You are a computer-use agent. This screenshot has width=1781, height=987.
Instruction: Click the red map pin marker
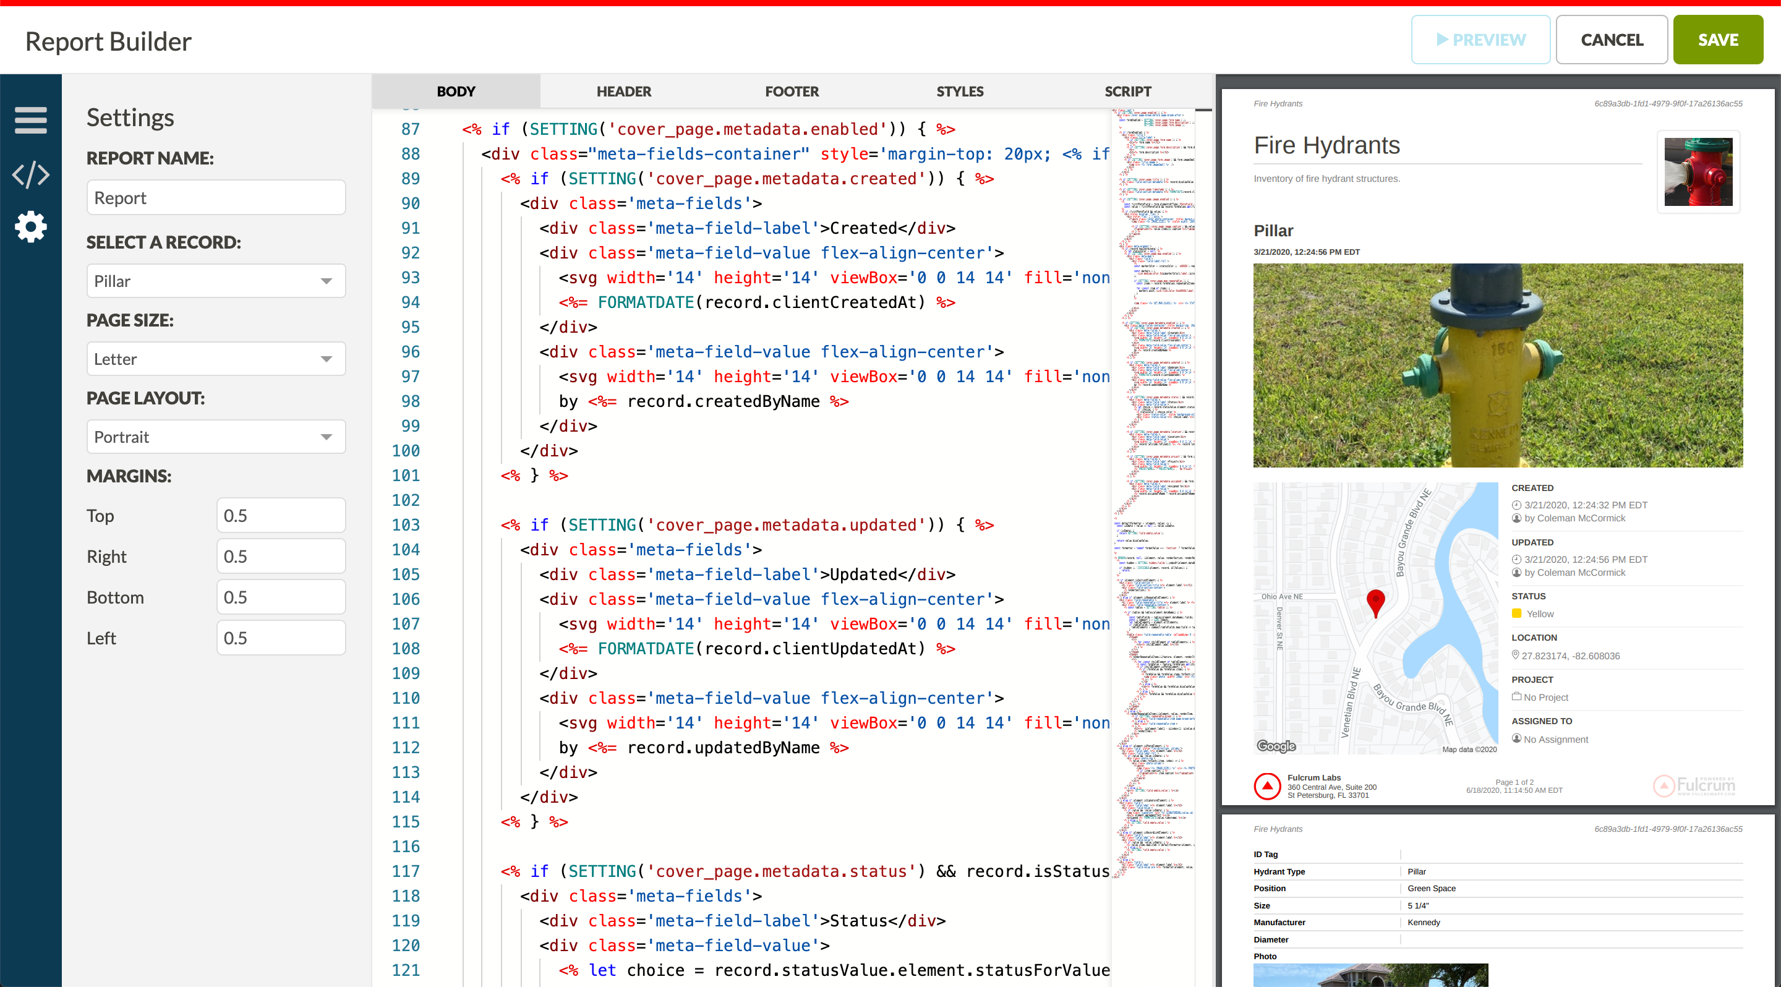[1375, 601]
